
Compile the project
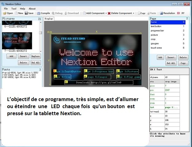pyautogui.click(x=44, y=13)
